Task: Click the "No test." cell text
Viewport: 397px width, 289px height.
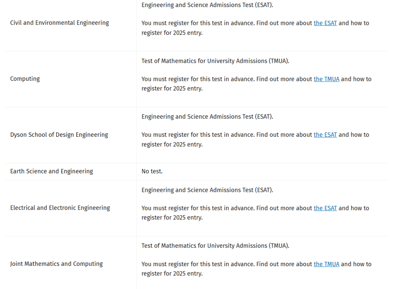Action: tap(152, 171)
